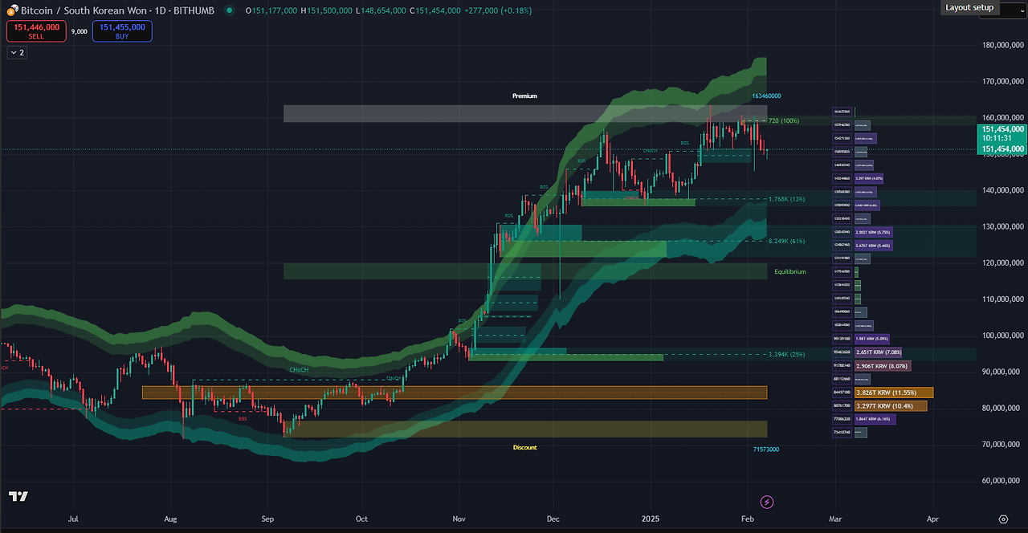Click the 71573000 low level label
The height and width of the screenshot is (533, 1028).
pos(765,450)
